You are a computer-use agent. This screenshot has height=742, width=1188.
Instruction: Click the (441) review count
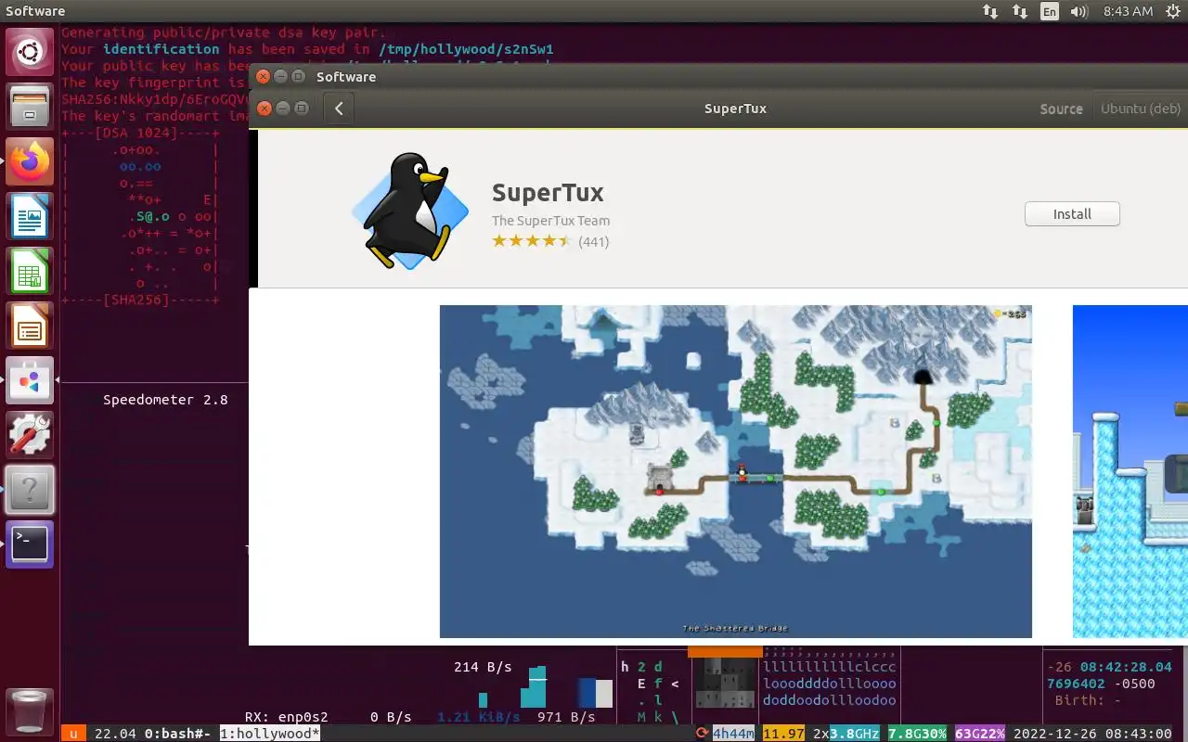point(593,242)
